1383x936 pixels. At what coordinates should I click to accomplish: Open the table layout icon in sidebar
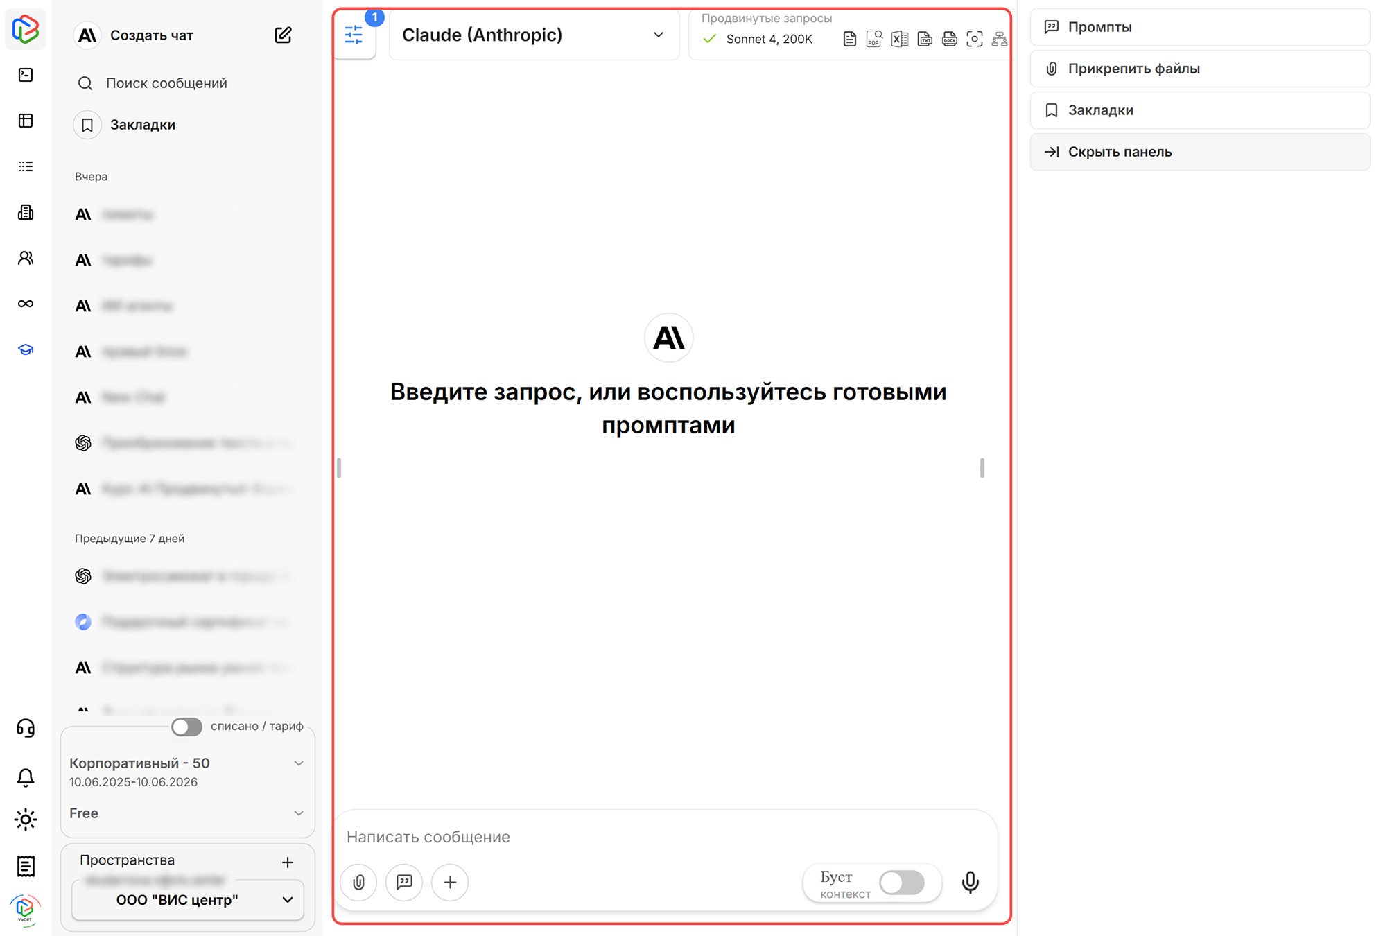click(x=26, y=121)
